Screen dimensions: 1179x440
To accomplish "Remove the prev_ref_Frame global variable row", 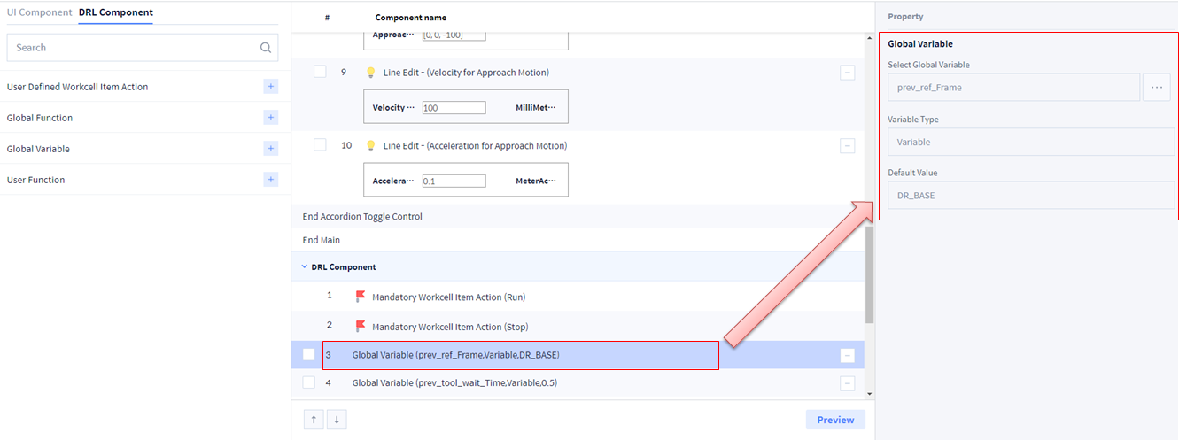I will pyautogui.click(x=847, y=355).
